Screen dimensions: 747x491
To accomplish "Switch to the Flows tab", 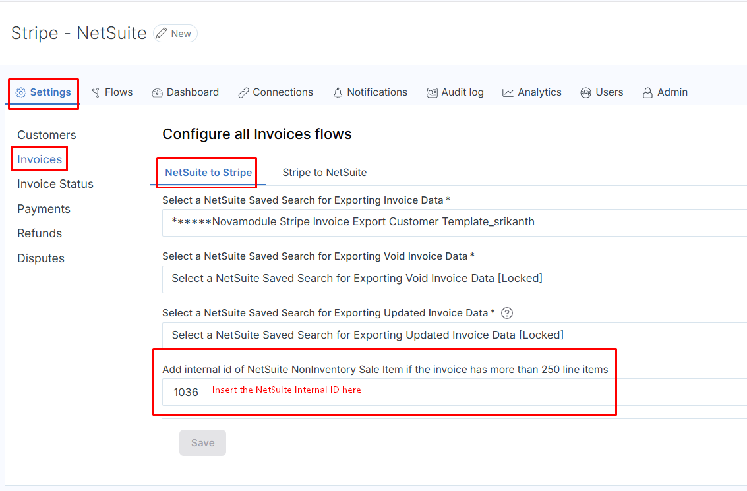I will click(113, 92).
